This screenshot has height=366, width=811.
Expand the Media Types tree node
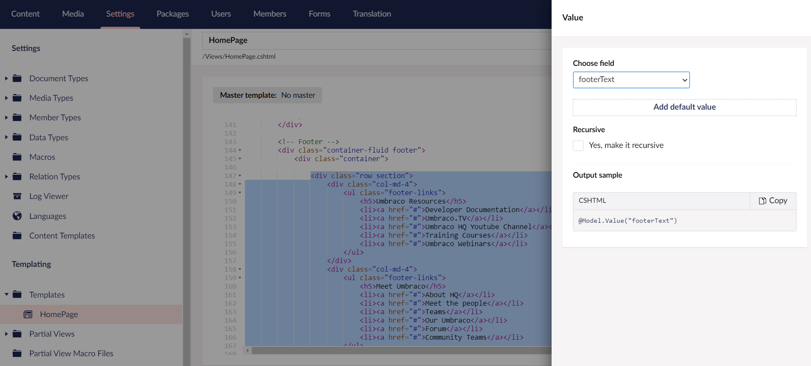pos(6,98)
